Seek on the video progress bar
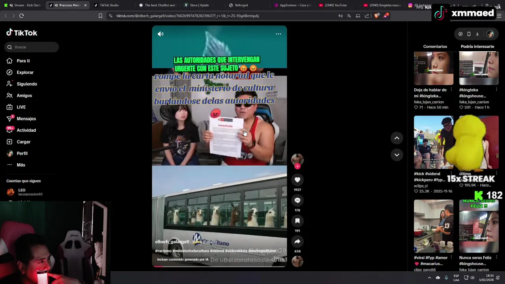The width and height of the screenshot is (505, 284). [x=219, y=266]
